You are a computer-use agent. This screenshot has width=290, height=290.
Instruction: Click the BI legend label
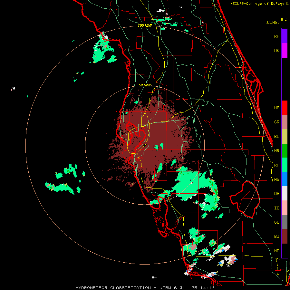(276, 237)
